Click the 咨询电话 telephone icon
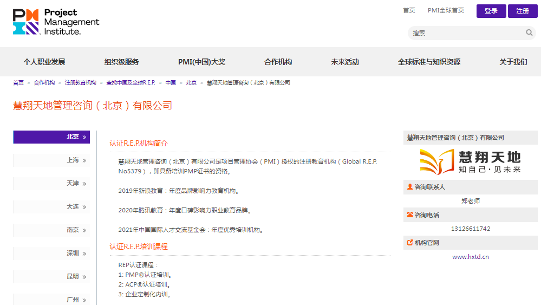Screen dimensions: 541x305 [410, 215]
